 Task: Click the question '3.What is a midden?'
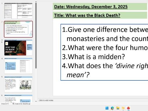[x=94, y=57]
